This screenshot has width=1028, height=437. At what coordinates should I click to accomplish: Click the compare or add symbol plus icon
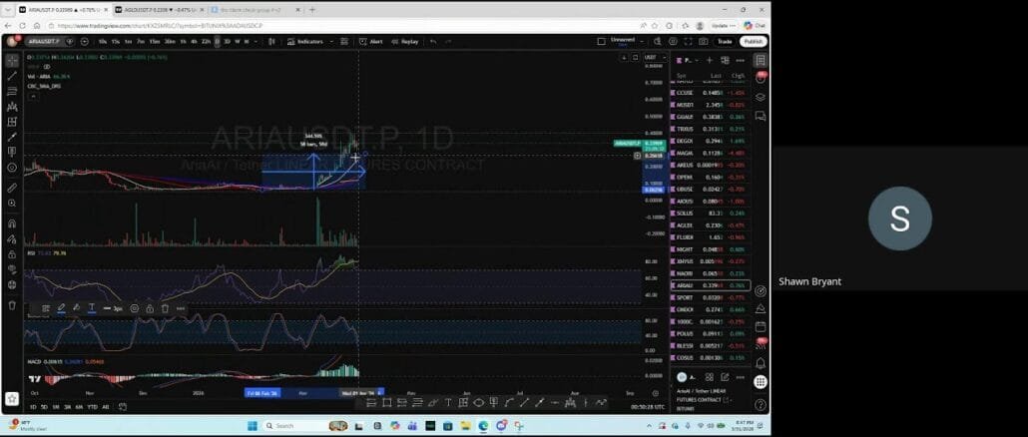85,41
